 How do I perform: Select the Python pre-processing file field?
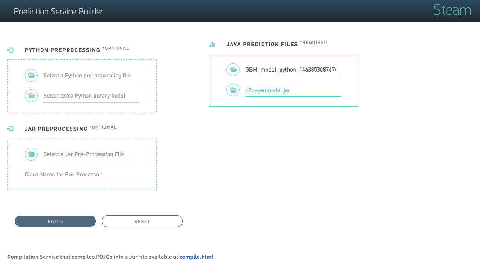(x=91, y=76)
